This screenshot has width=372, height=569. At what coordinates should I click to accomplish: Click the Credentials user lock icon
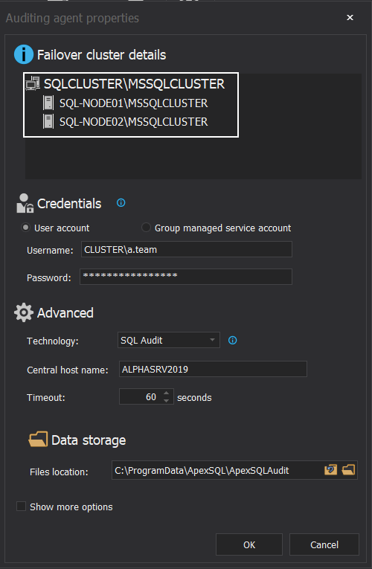click(25, 203)
